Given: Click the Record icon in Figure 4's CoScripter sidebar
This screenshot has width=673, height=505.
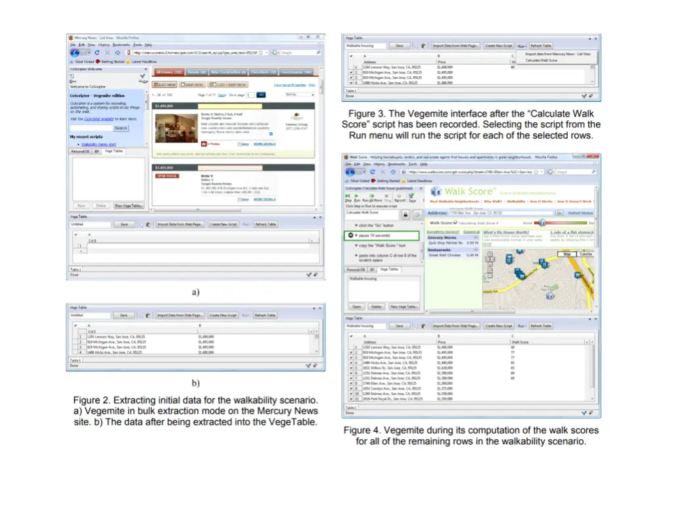Looking at the screenshot, I should (399, 196).
